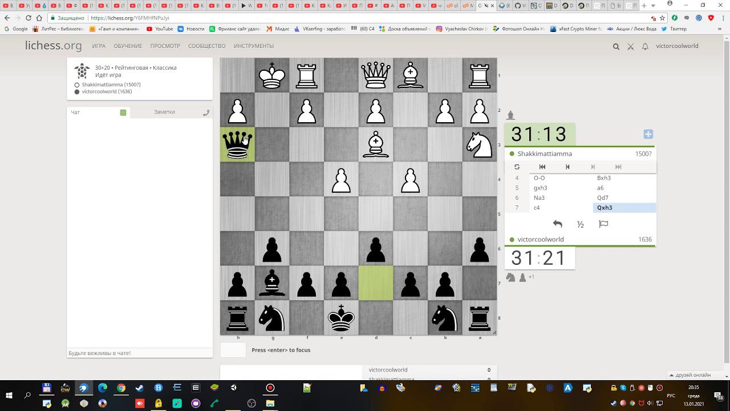Give opponent more time with plus icon
The image size is (730, 411).
tap(648, 134)
